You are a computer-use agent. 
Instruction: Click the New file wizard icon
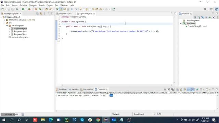point(3,9)
